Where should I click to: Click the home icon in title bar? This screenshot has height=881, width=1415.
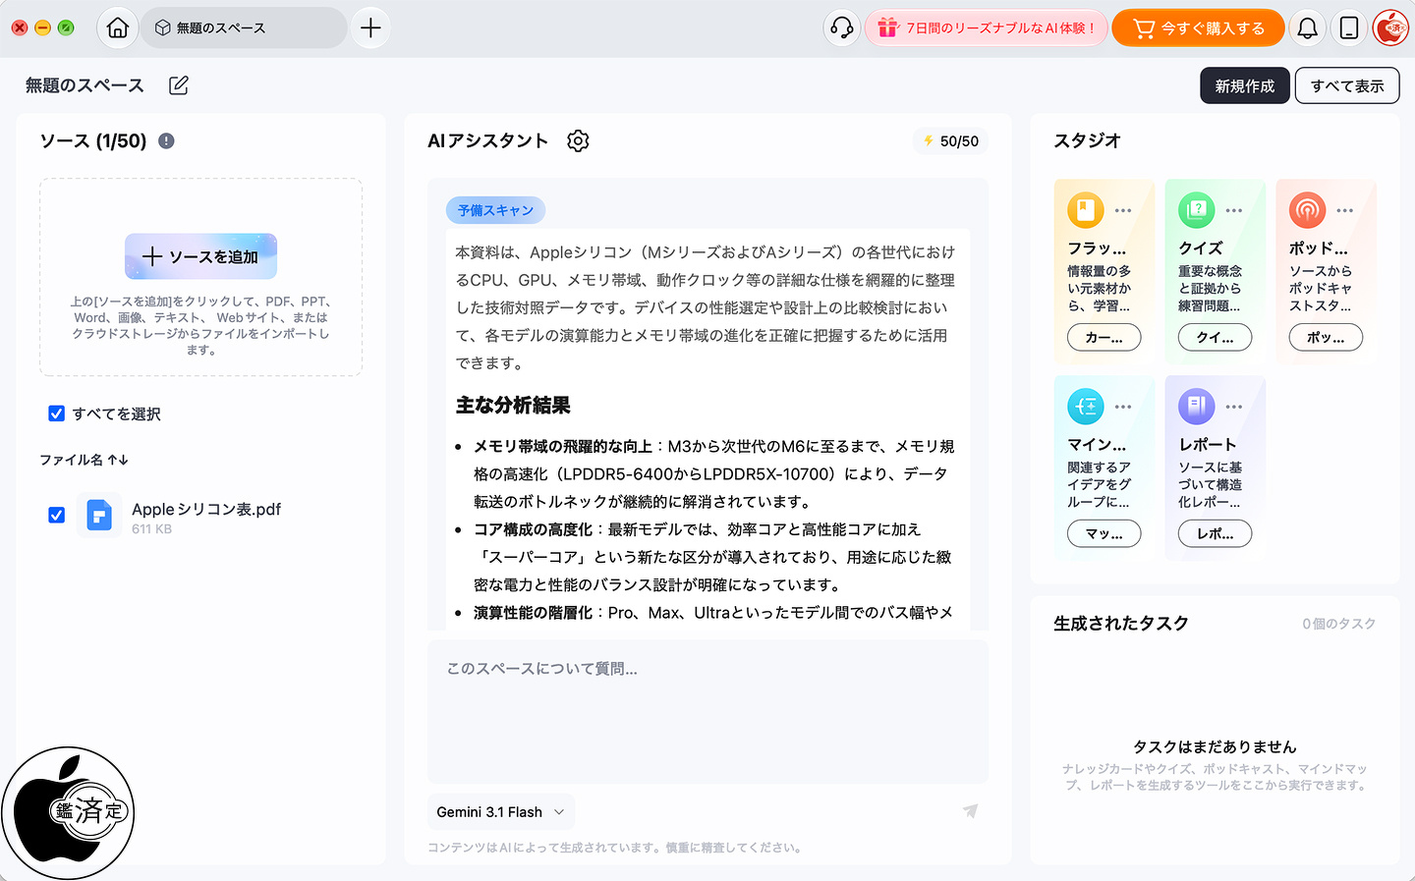pyautogui.click(x=118, y=28)
